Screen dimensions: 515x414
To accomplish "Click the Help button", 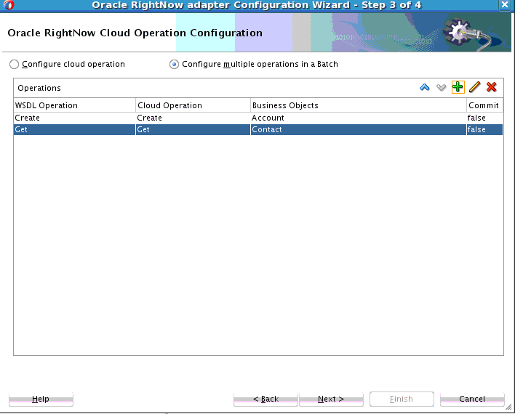I will click(41, 399).
